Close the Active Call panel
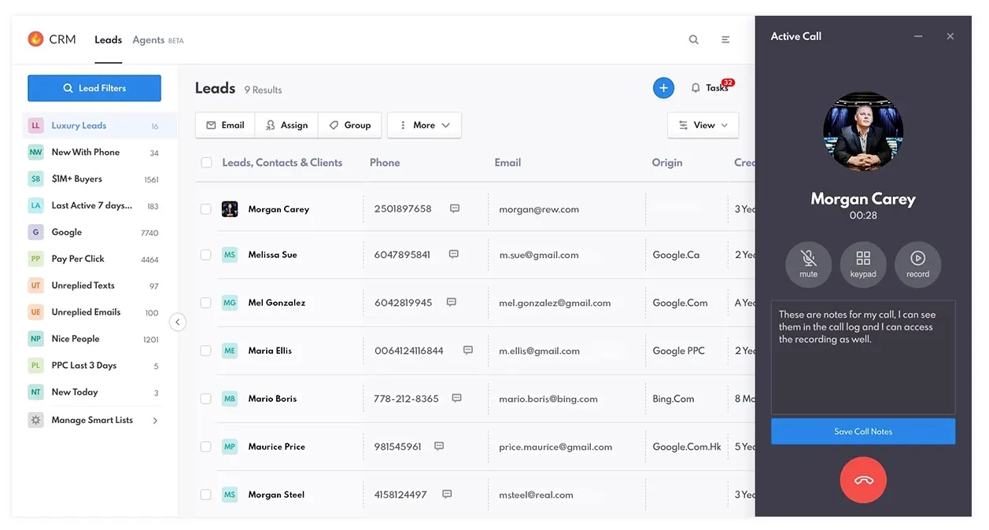 (950, 36)
